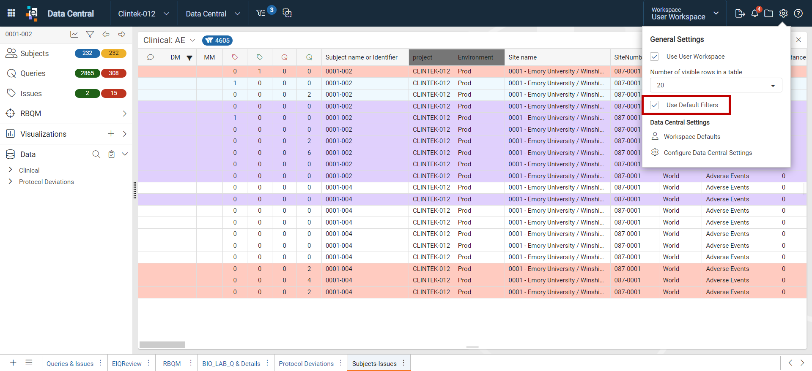The width and height of the screenshot is (812, 371).
Task: Click the 4605 filter count badge
Action: coord(217,41)
